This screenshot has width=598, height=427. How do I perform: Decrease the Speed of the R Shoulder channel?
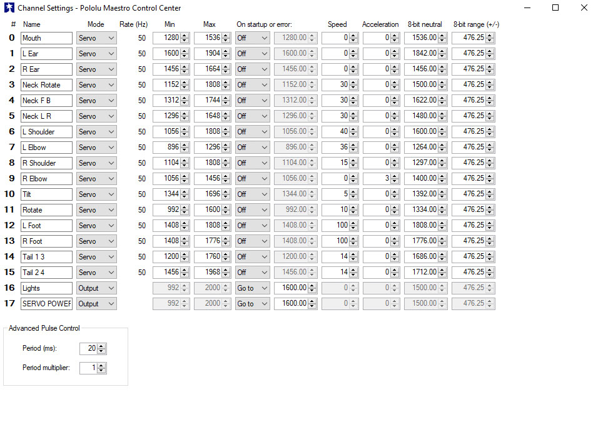coord(353,166)
